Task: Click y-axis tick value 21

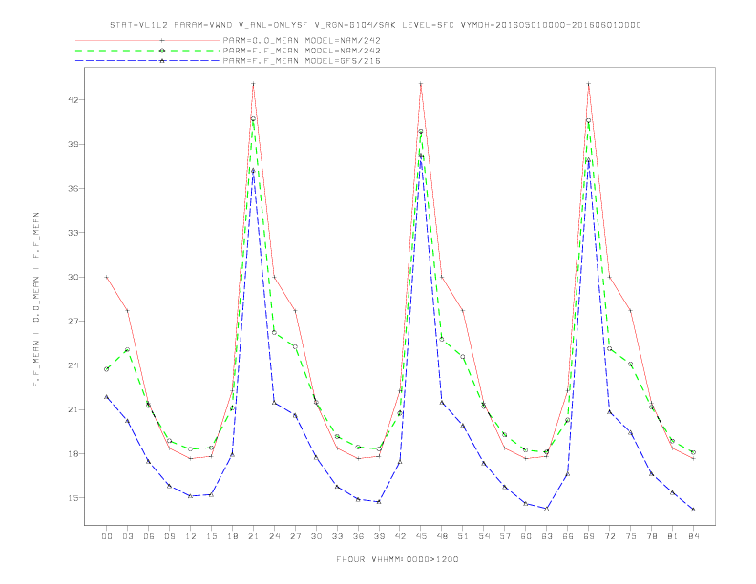Action: pos(73,409)
